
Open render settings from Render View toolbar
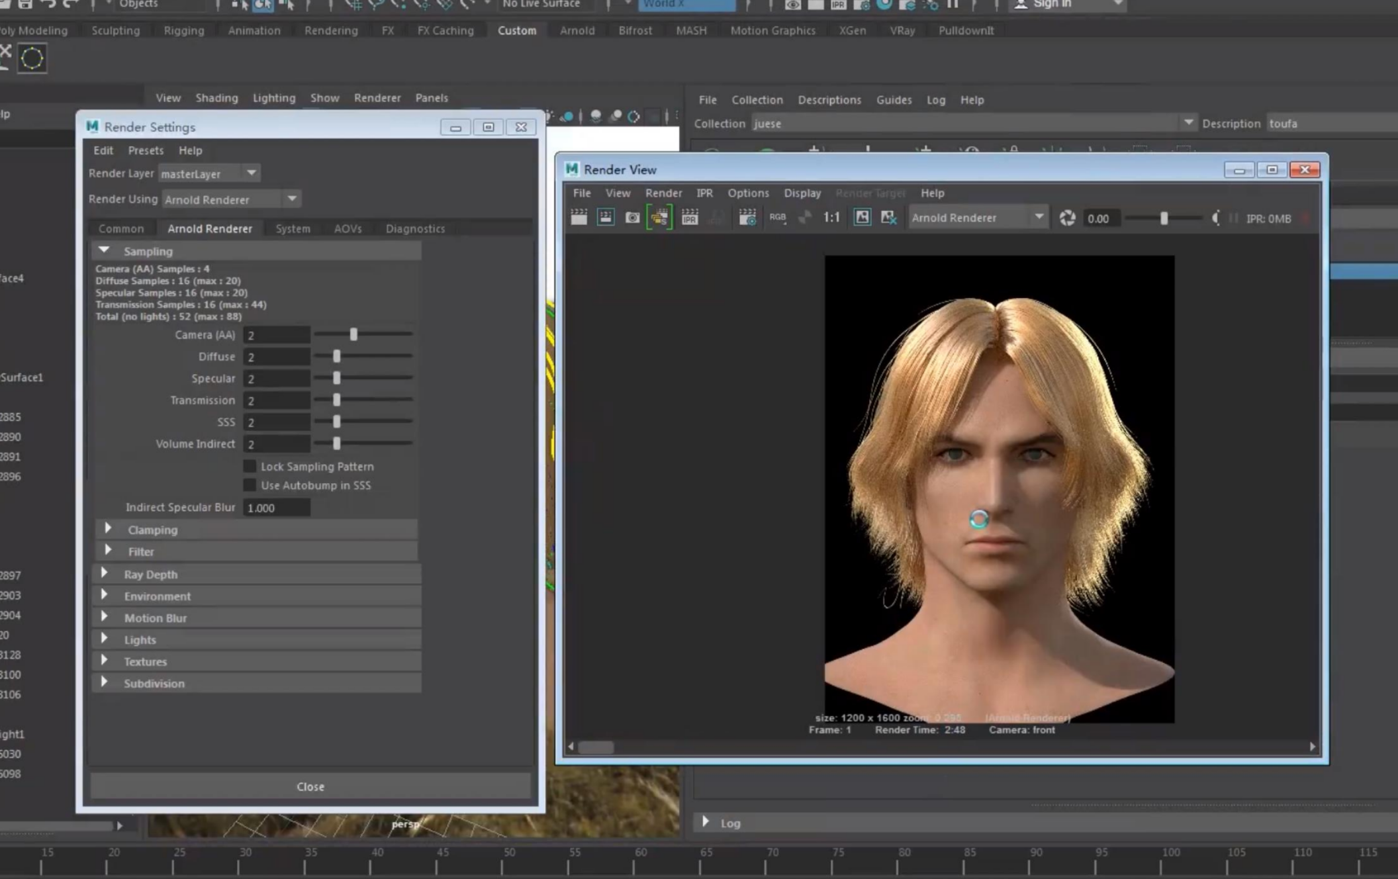747,218
